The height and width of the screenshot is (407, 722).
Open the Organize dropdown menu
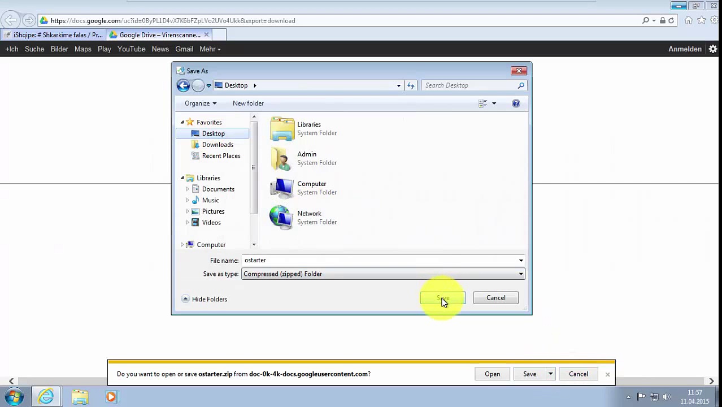(201, 103)
